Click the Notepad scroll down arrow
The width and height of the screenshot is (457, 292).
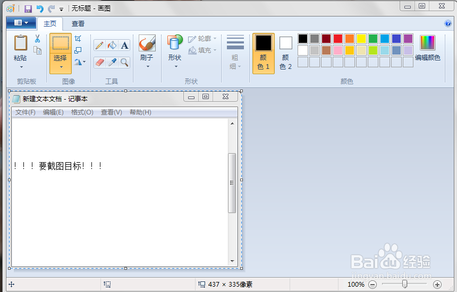tap(232, 261)
